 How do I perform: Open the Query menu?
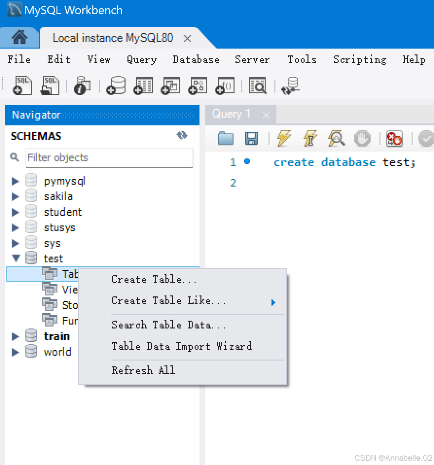(142, 60)
